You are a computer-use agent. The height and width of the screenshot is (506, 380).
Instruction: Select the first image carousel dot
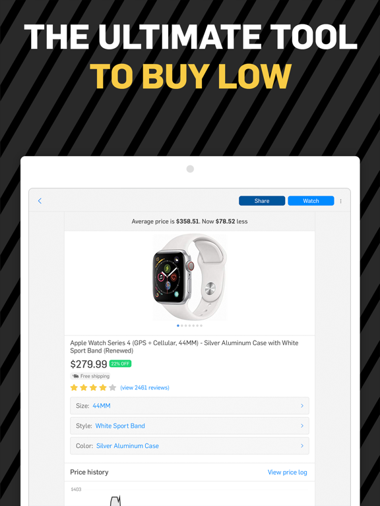pos(178,325)
